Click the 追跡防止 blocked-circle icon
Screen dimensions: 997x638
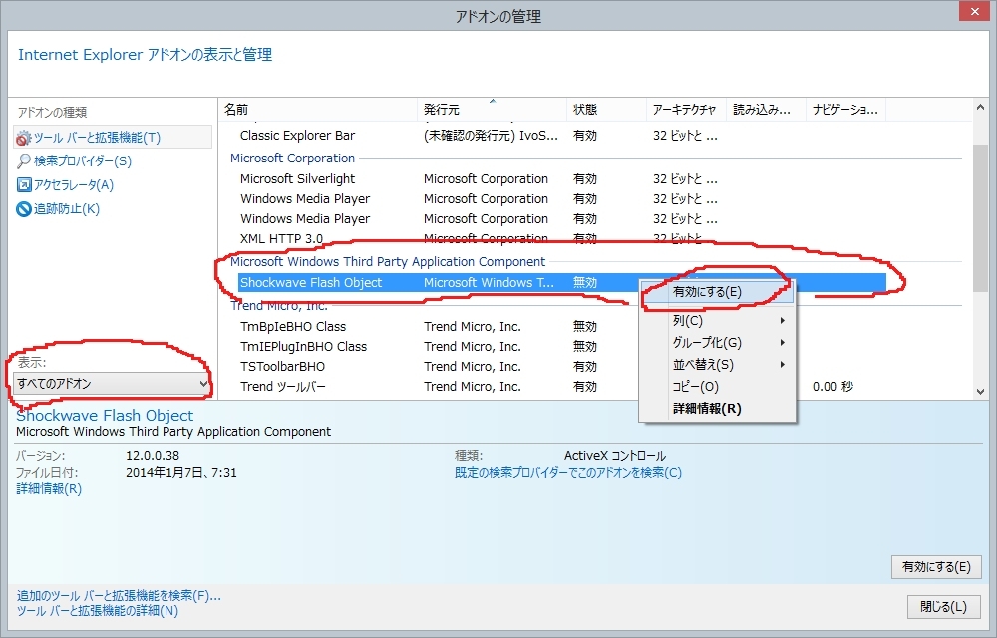tap(24, 209)
